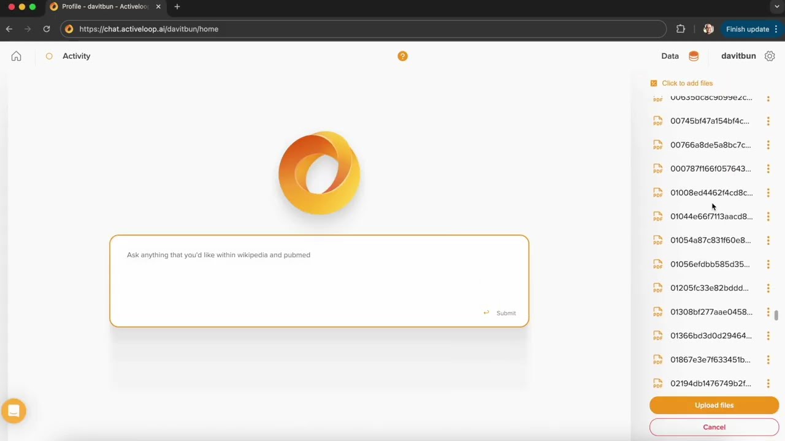Open the settings gear next to davitbun
The image size is (785, 441).
pos(770,56)
